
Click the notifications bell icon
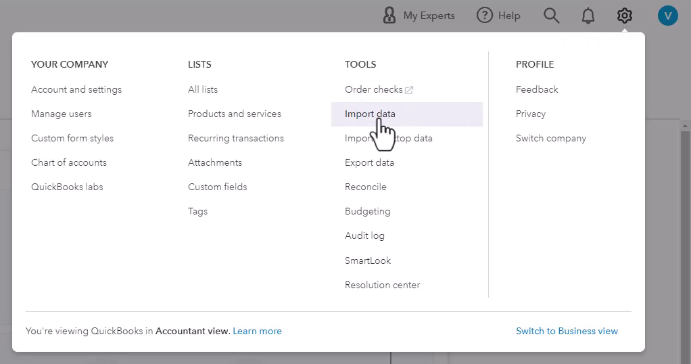pos(588,16)
